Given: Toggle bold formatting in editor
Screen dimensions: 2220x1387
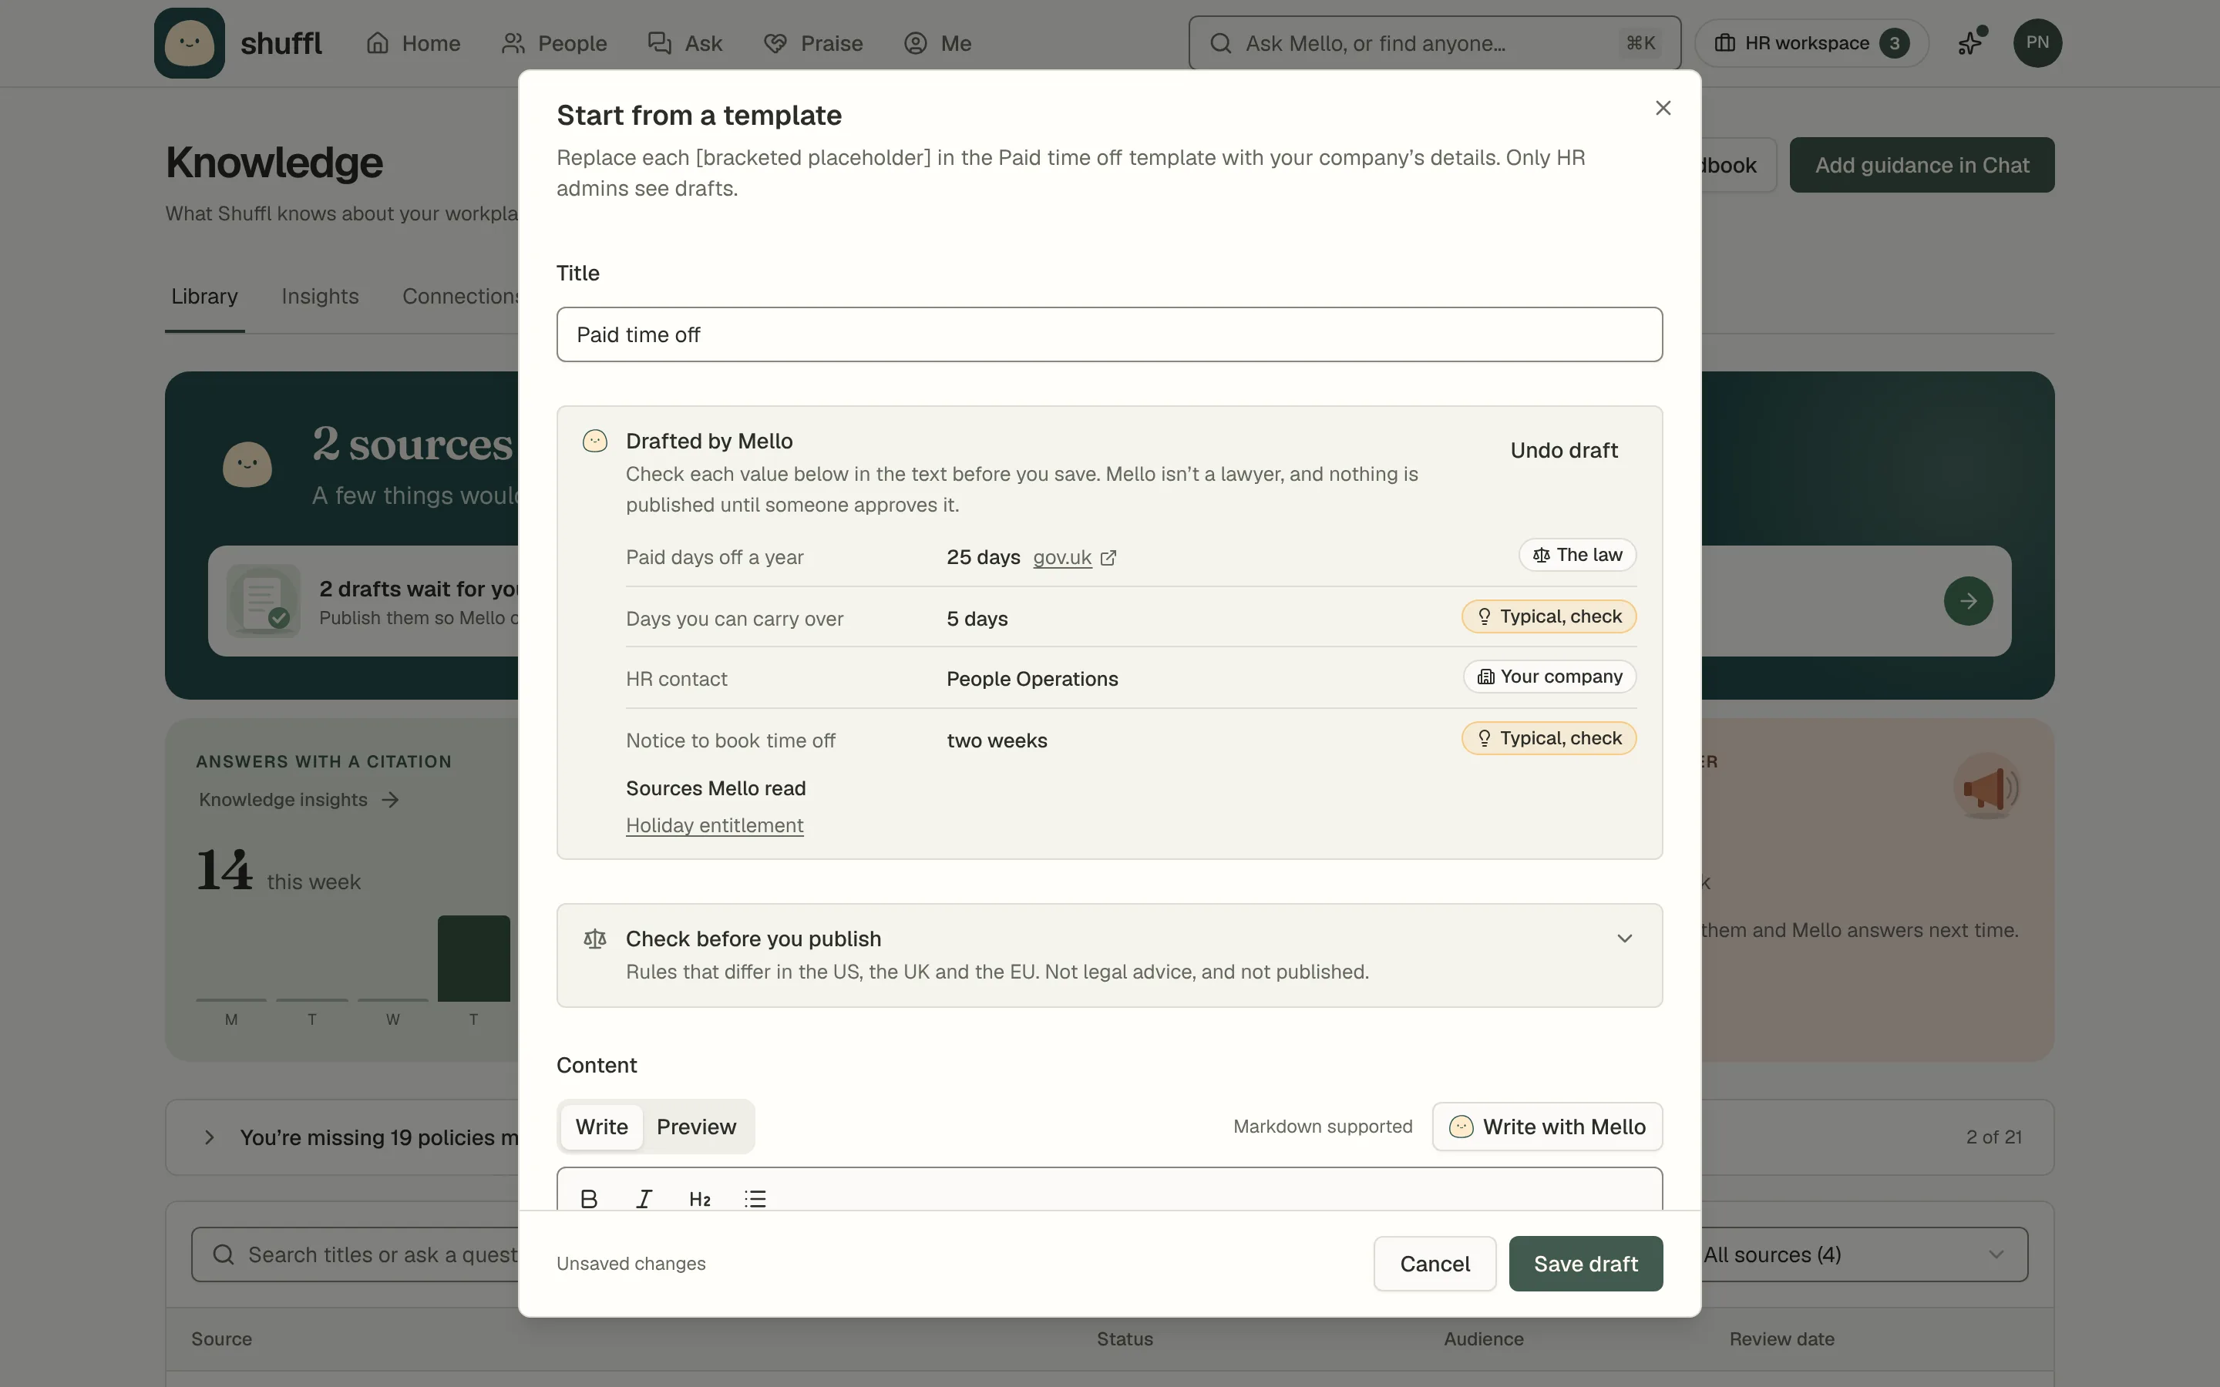Looking at the screenshot, I should (x=589, y=1198).
